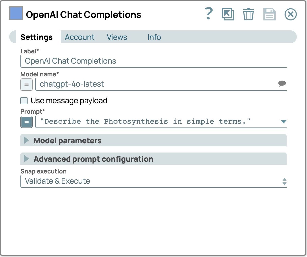This screenshot has width=307, height=257.
Task: Open the Info tab
Action: 154,37
